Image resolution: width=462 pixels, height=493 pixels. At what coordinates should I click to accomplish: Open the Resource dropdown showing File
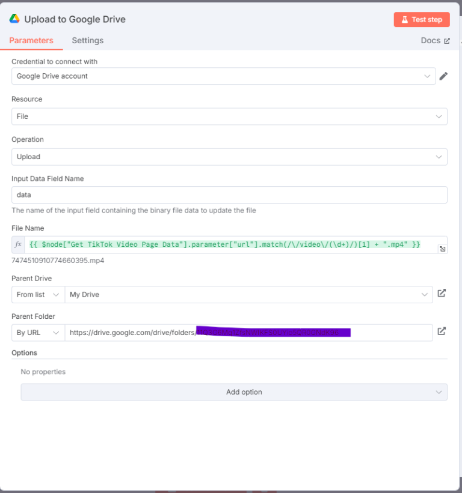pos(229,116)
